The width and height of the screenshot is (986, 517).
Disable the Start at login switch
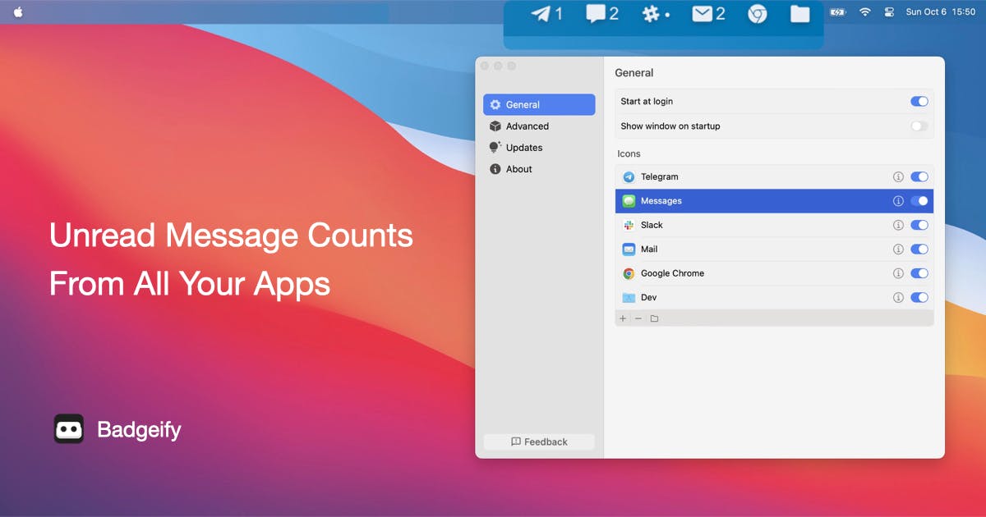(919, 101)
